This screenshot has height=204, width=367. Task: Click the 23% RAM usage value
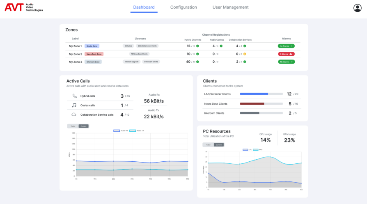[x=289, y=140]
